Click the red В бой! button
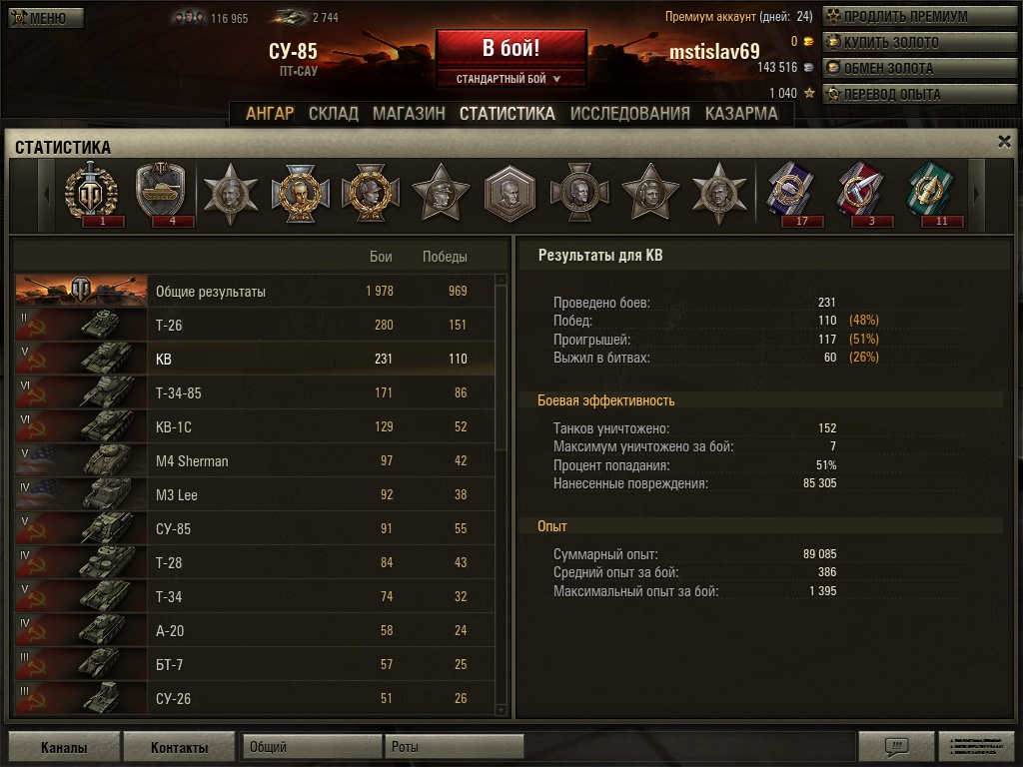 [511, 48]
